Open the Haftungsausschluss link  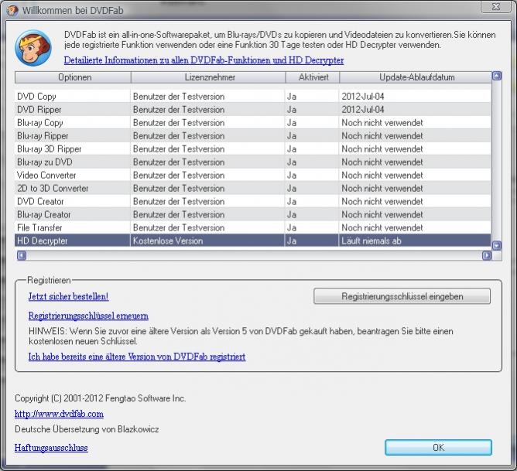pos(51,448)
